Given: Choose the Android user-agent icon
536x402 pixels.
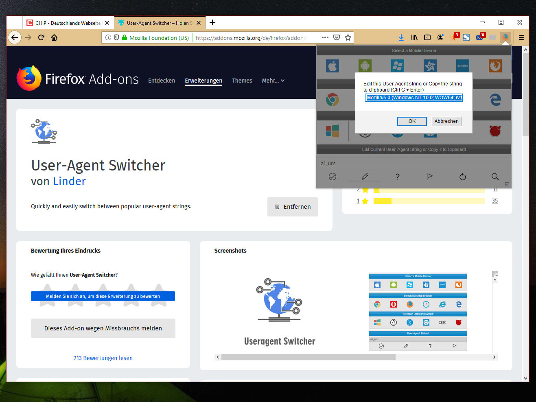Looking at the screenshot, I should pyautogui.click(x=365, y=66).
